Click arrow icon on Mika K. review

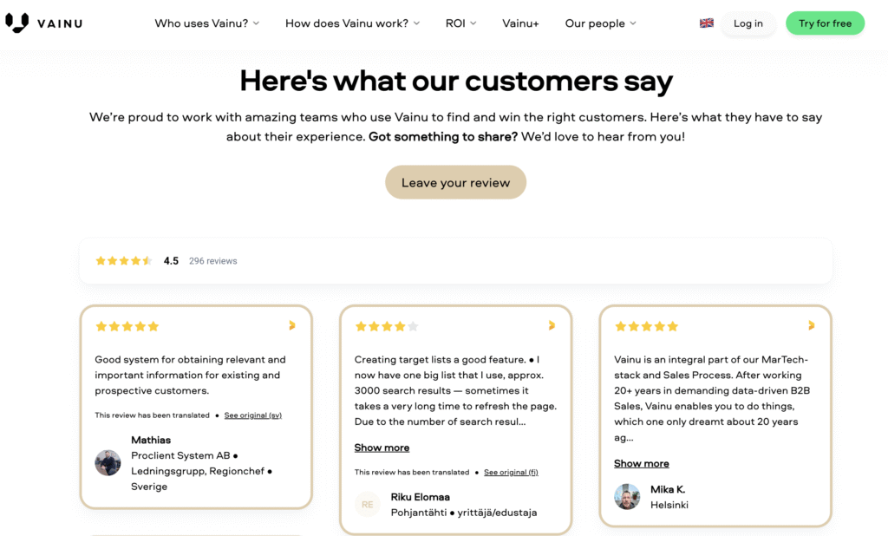[811, 325]
